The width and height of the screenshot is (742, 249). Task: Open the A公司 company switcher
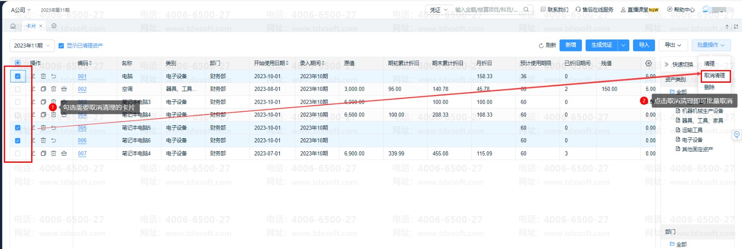[x=20, y=10]
